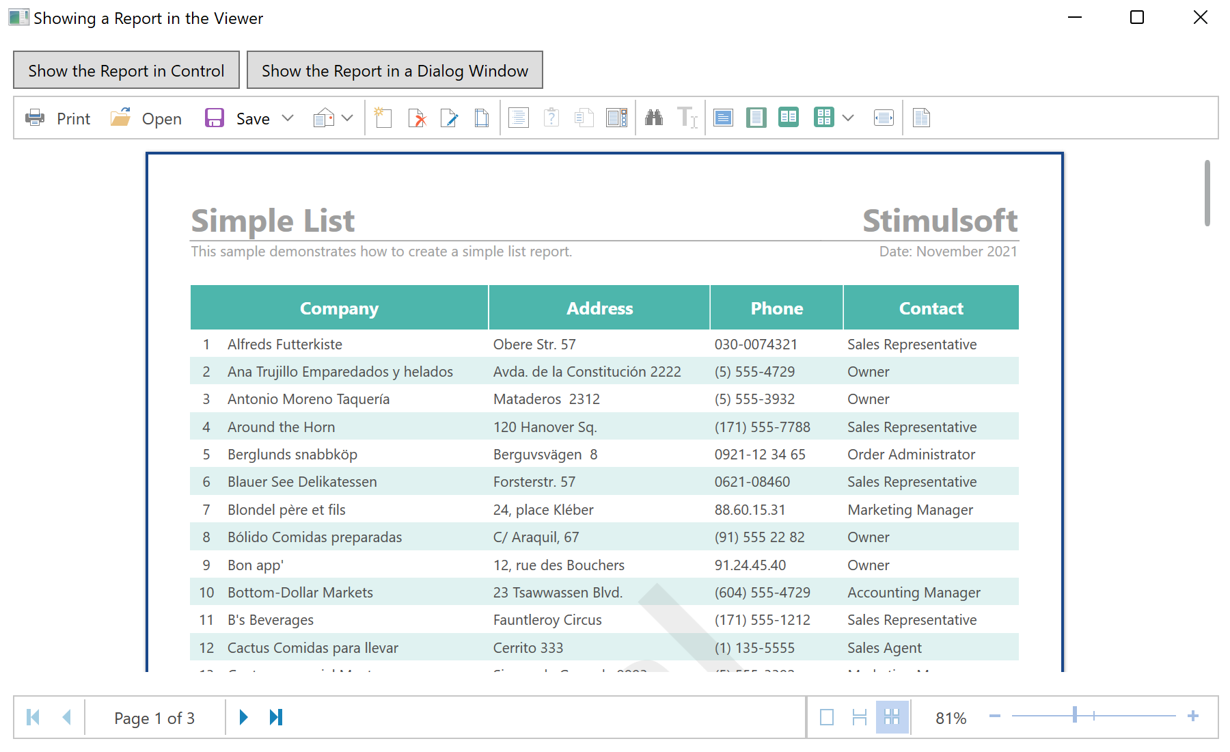Screen dimensions: 1230x752
Task: Click the Contact column header
Action: (931, 308)
